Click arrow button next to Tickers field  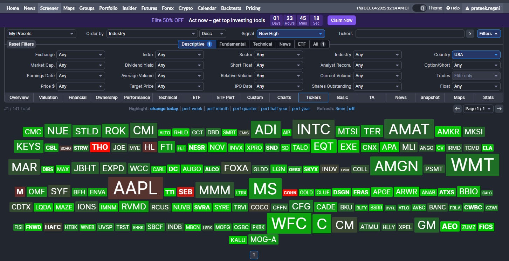point(470,34)
